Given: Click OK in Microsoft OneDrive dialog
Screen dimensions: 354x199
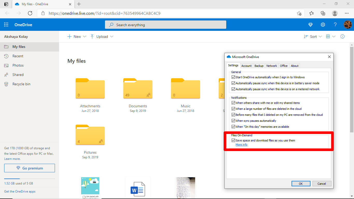Looking at the screenshot, I should pos(301,183).
